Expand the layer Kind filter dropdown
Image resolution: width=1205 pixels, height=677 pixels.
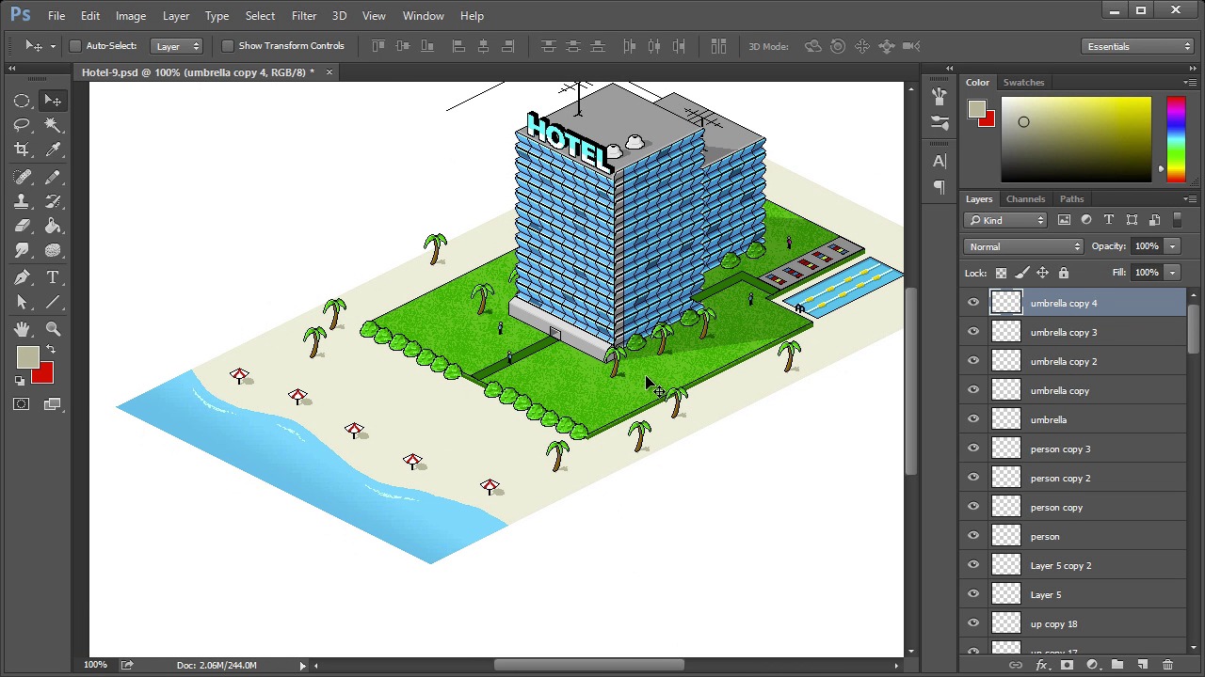pyautogui.click(x=1006, y=220)
